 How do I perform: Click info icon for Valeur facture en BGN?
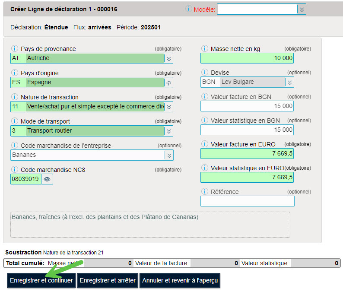click(204, 96)
